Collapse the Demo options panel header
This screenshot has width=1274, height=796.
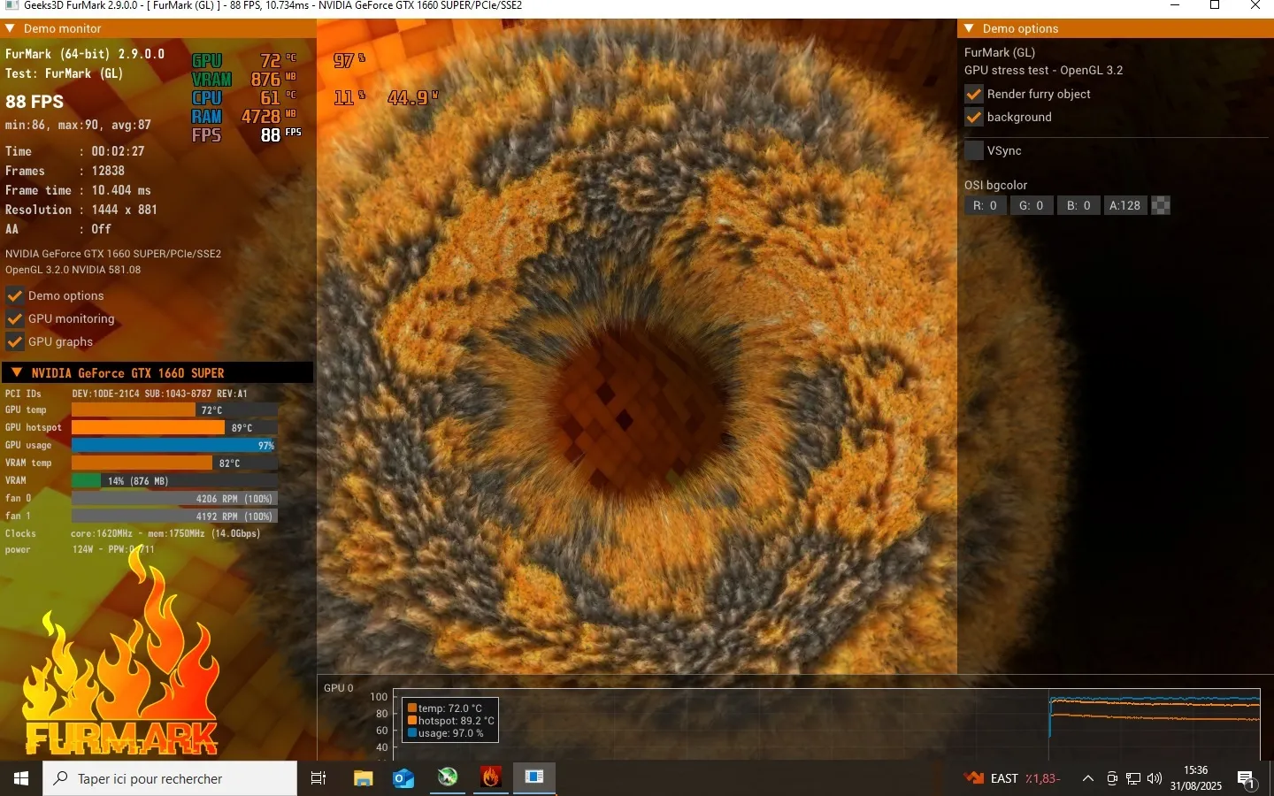pyautogui.click(x=970, y=28)
